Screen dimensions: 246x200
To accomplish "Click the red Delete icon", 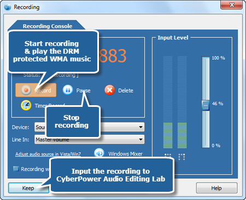I will (x=110, y=90).
